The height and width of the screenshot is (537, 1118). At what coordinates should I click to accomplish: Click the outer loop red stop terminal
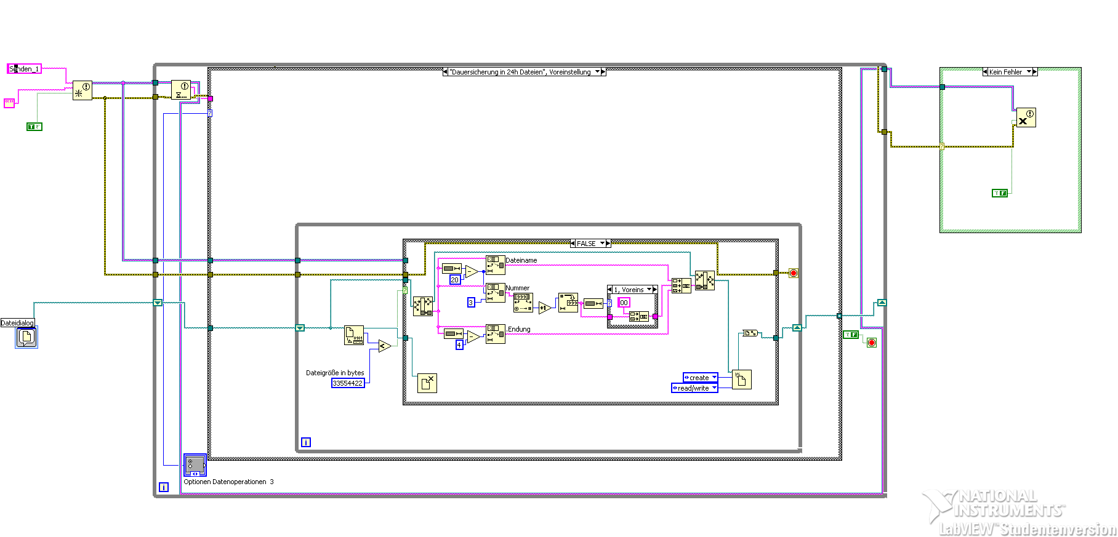pyautogui.click(x=872, y=343)
